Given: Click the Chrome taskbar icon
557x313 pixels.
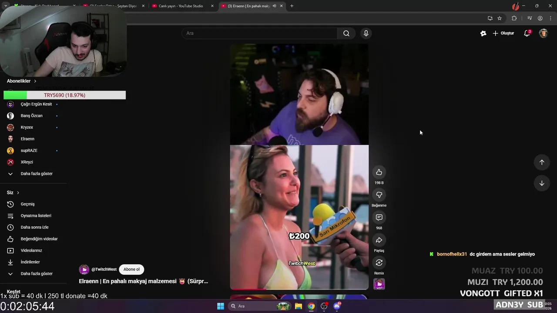Looking at the screenshot, I should [311, 306].
